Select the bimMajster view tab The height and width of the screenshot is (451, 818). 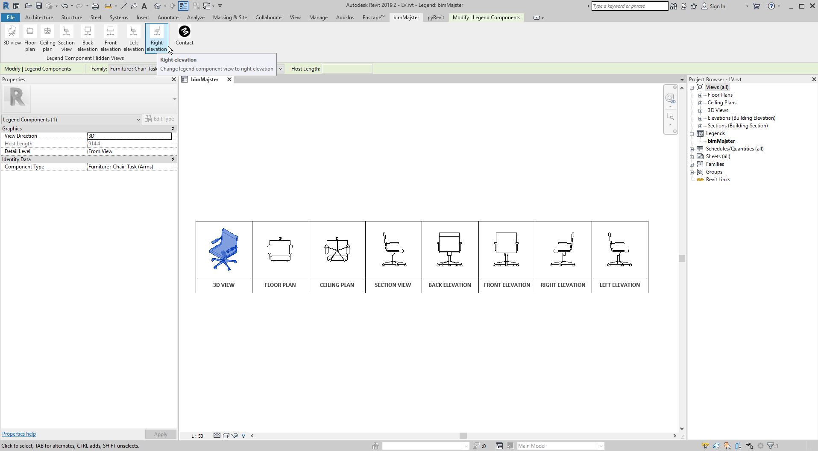[205, 80]
